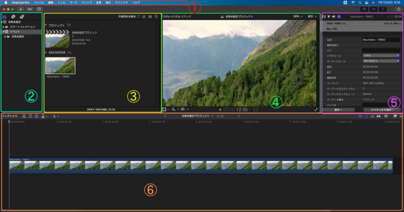Open the background tasks checkmark icon

point(39,9)
